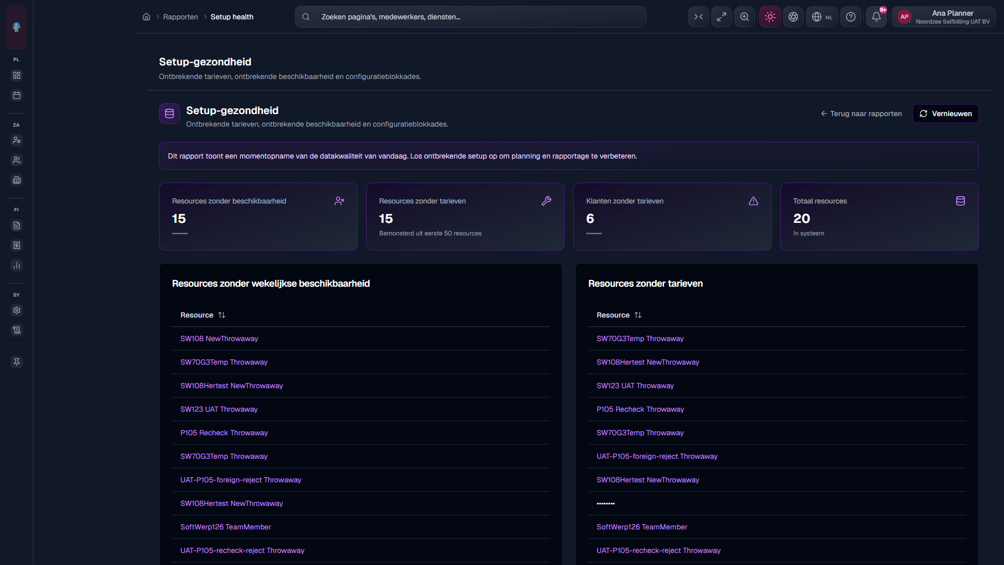Viewport: 1004px width, 565px height.
Task: Click the purple database icon beside Setup-gezondheid
Action: [x=169, y=114]
